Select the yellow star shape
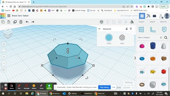The height and width of the screenshot is (96, 170). [153, 72]
